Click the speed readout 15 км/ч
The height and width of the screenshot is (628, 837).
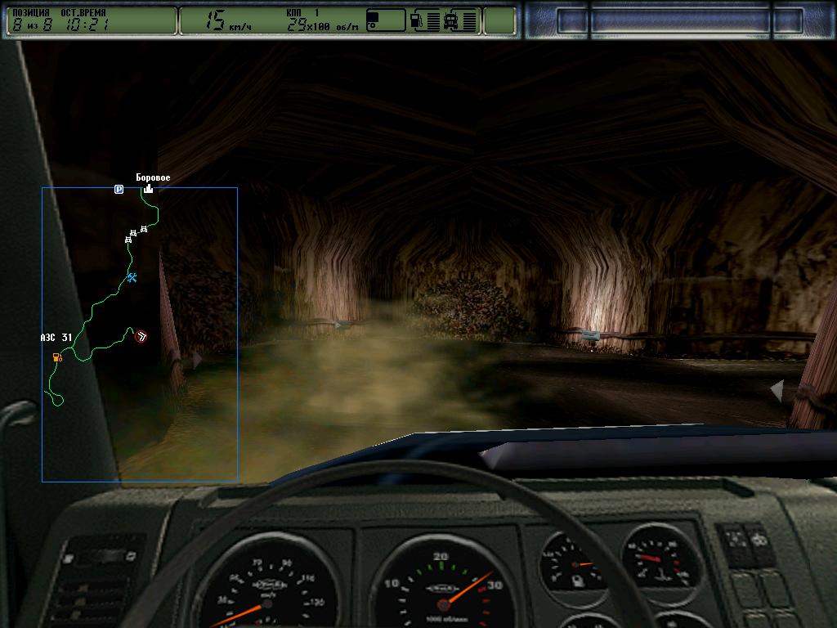tap(226, 21)
